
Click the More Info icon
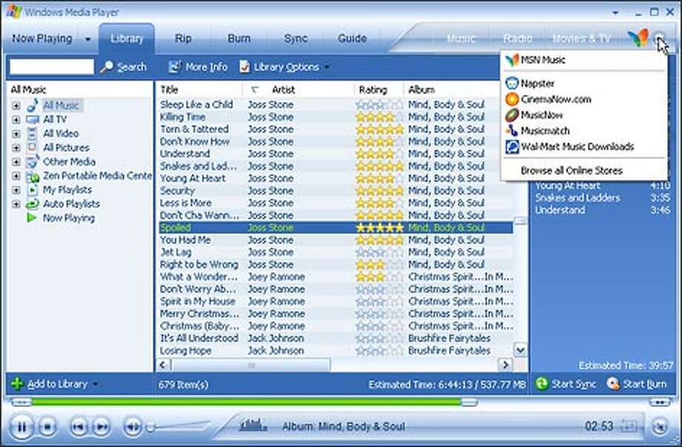174,67
